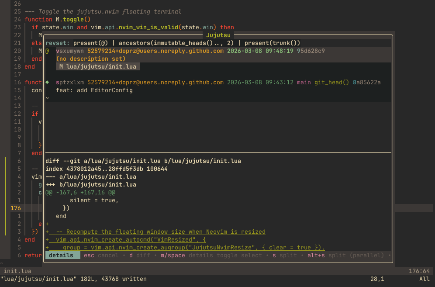Select change id sptzxlxm

tap(70, 83)
